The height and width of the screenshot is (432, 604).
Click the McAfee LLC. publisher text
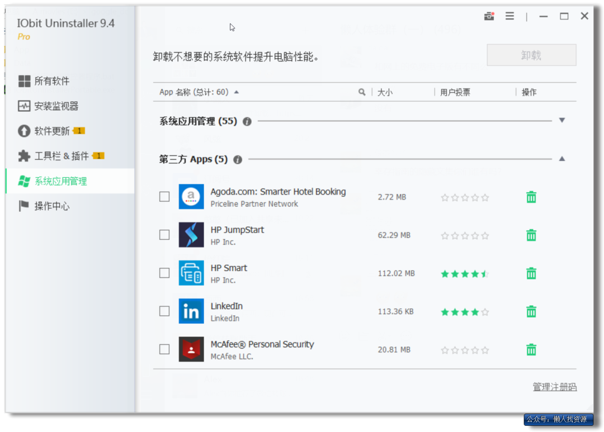(x=232, y=357)
